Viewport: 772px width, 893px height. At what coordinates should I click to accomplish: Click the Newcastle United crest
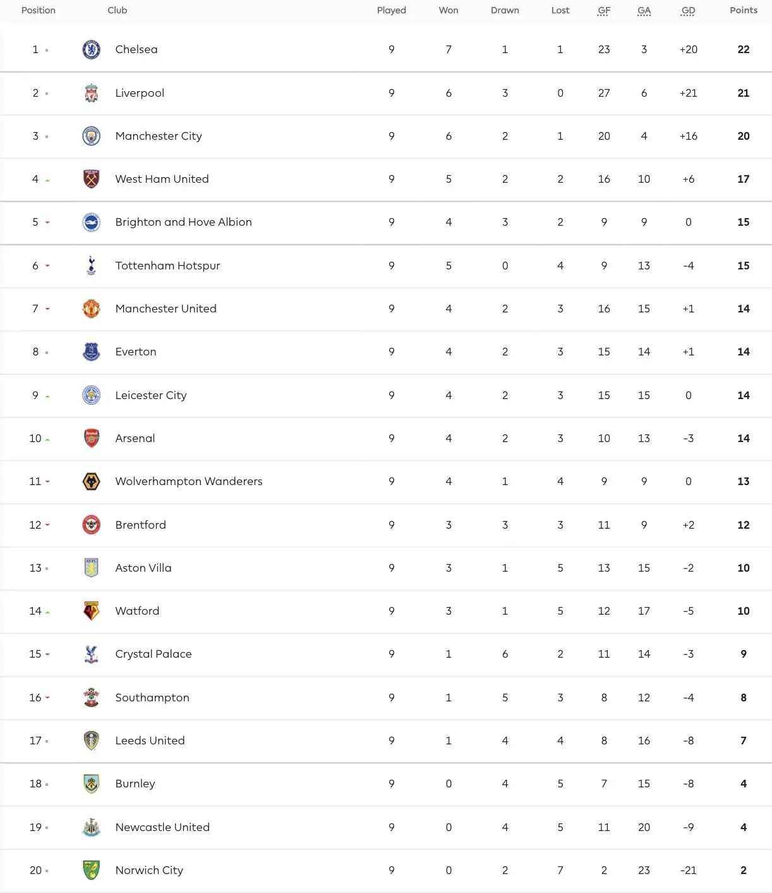coord(92,827)
